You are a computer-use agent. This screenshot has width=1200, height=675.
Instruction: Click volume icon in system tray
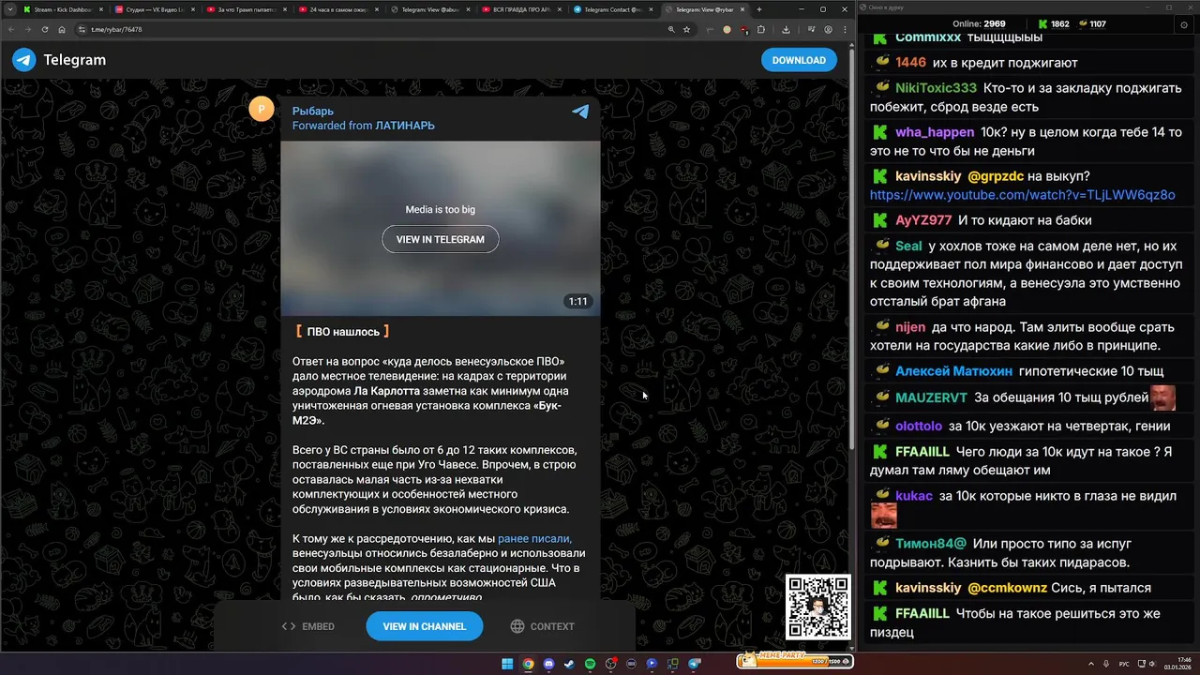point(1154,664)
